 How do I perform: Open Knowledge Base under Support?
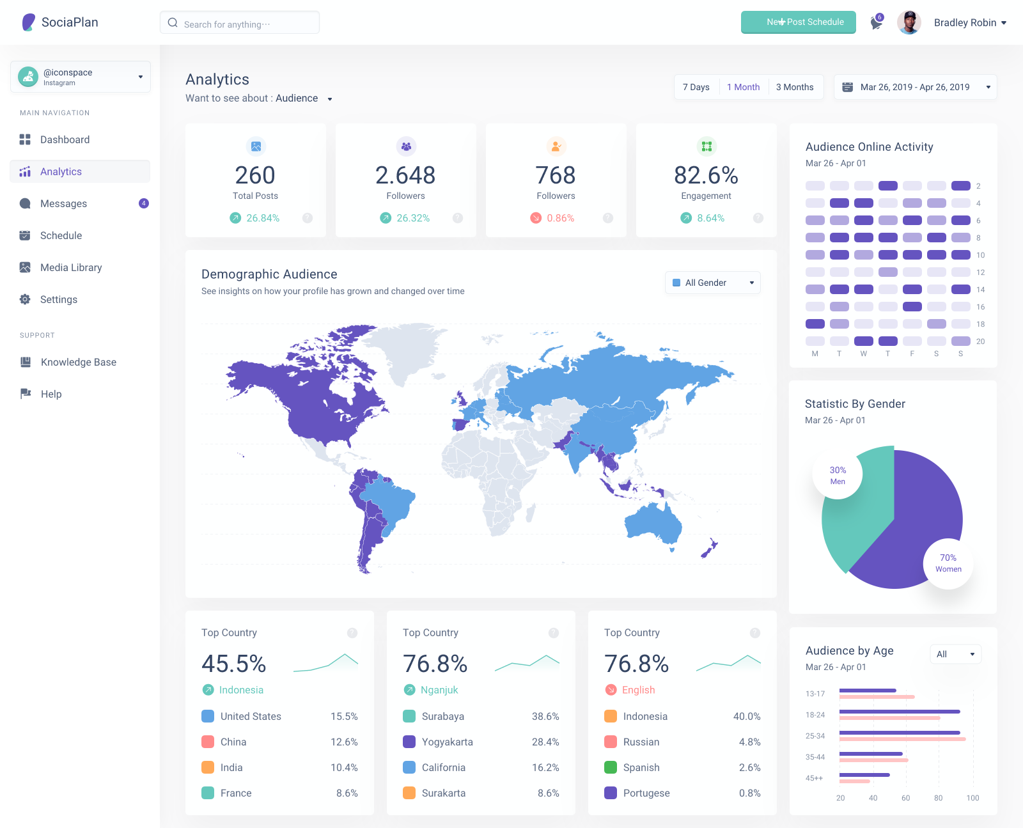80,362
